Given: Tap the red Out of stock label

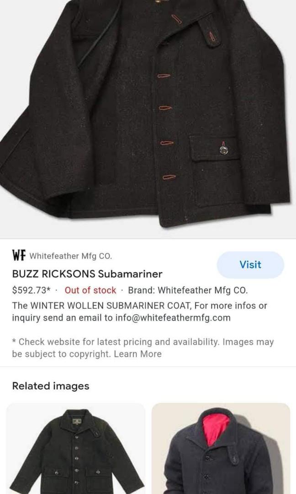Looking at the screenshot, I should pyautogui.click(x=90, y=290).
